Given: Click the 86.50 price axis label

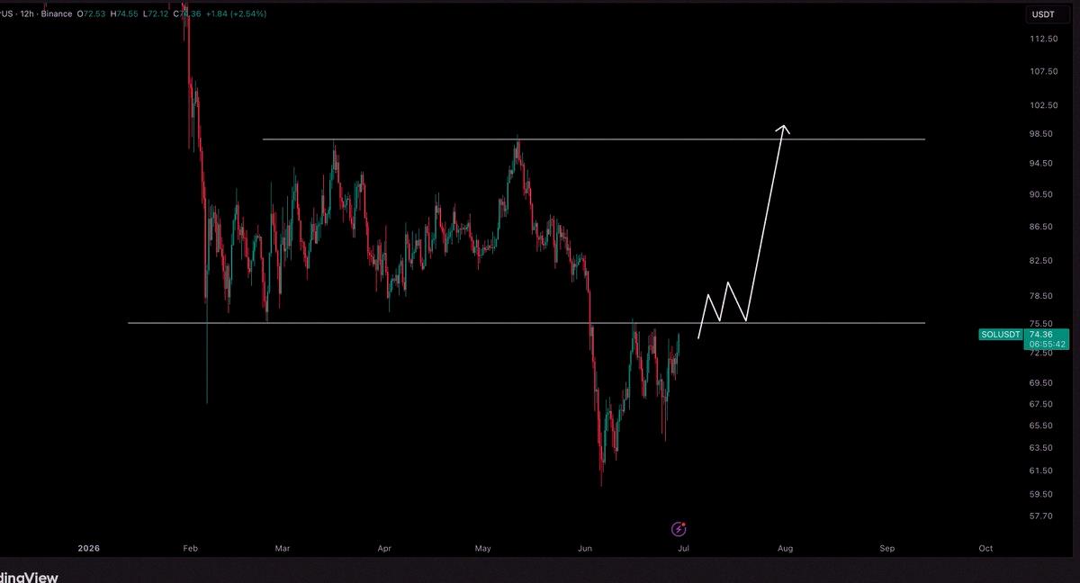Looking at the screenshot, I should tap(1040, 228).
